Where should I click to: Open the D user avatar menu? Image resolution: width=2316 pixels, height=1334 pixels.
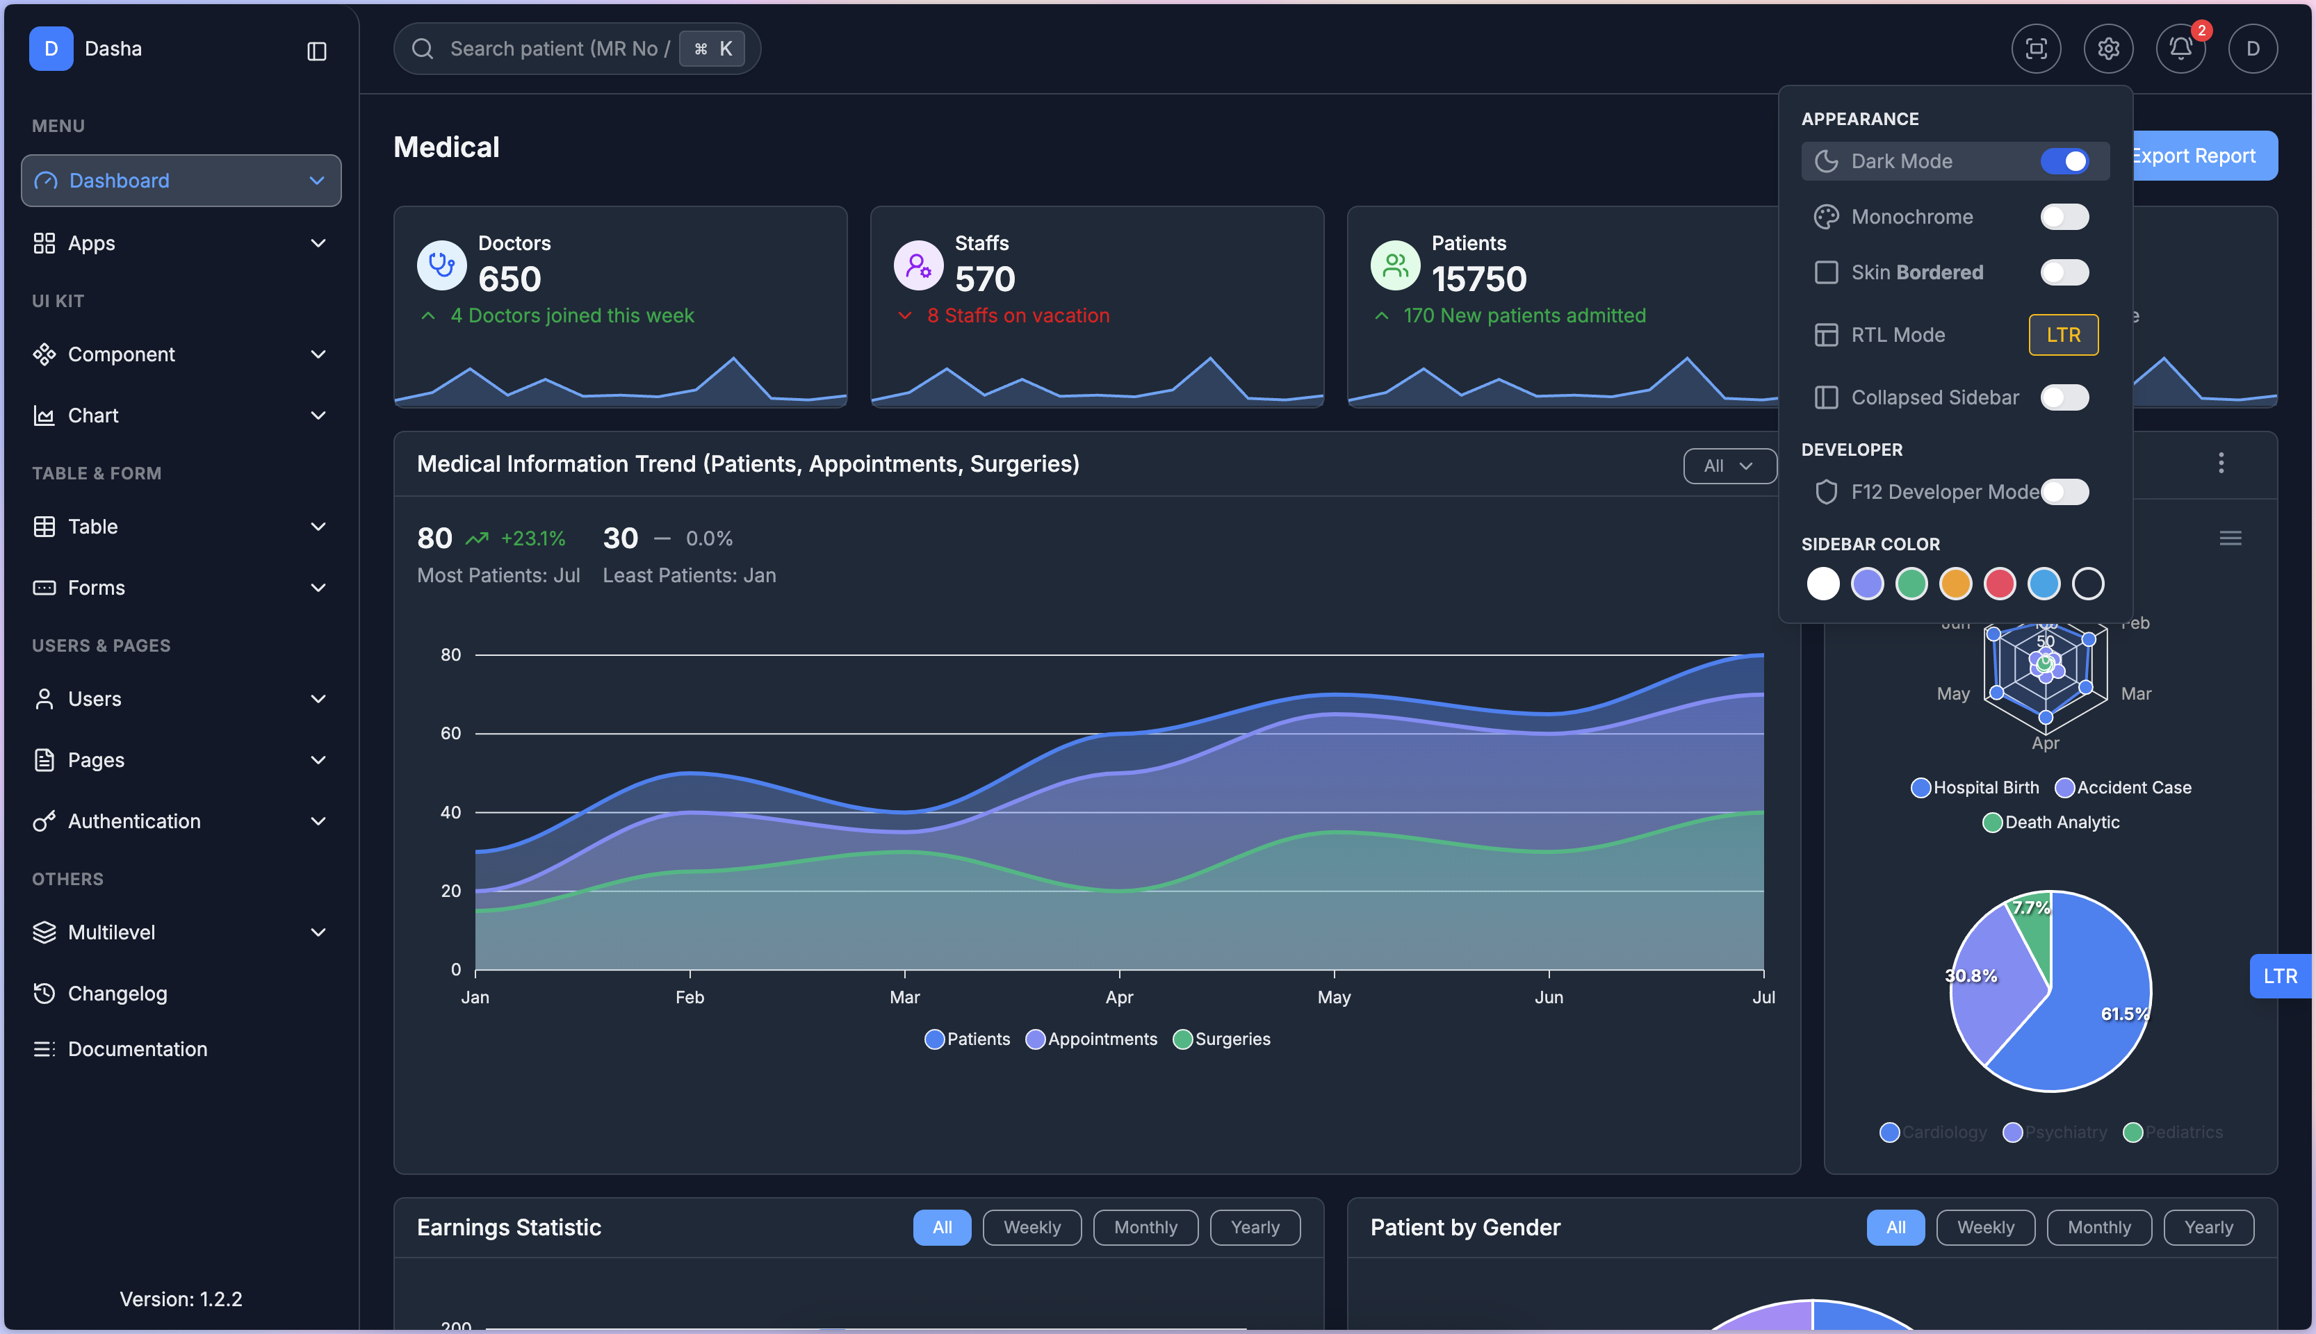tap(2252, 49)
